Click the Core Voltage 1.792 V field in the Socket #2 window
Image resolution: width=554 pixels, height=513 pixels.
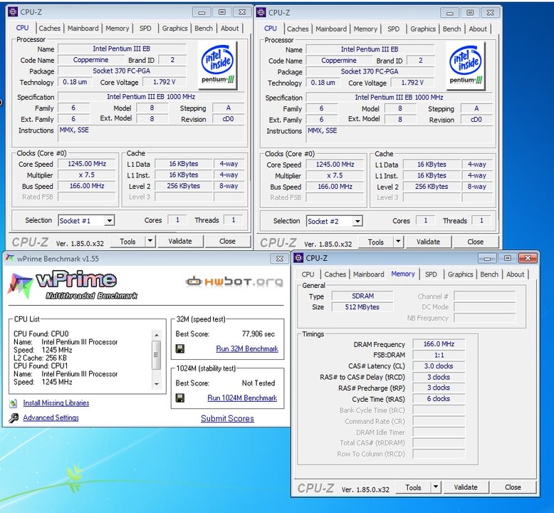[412, 83]
